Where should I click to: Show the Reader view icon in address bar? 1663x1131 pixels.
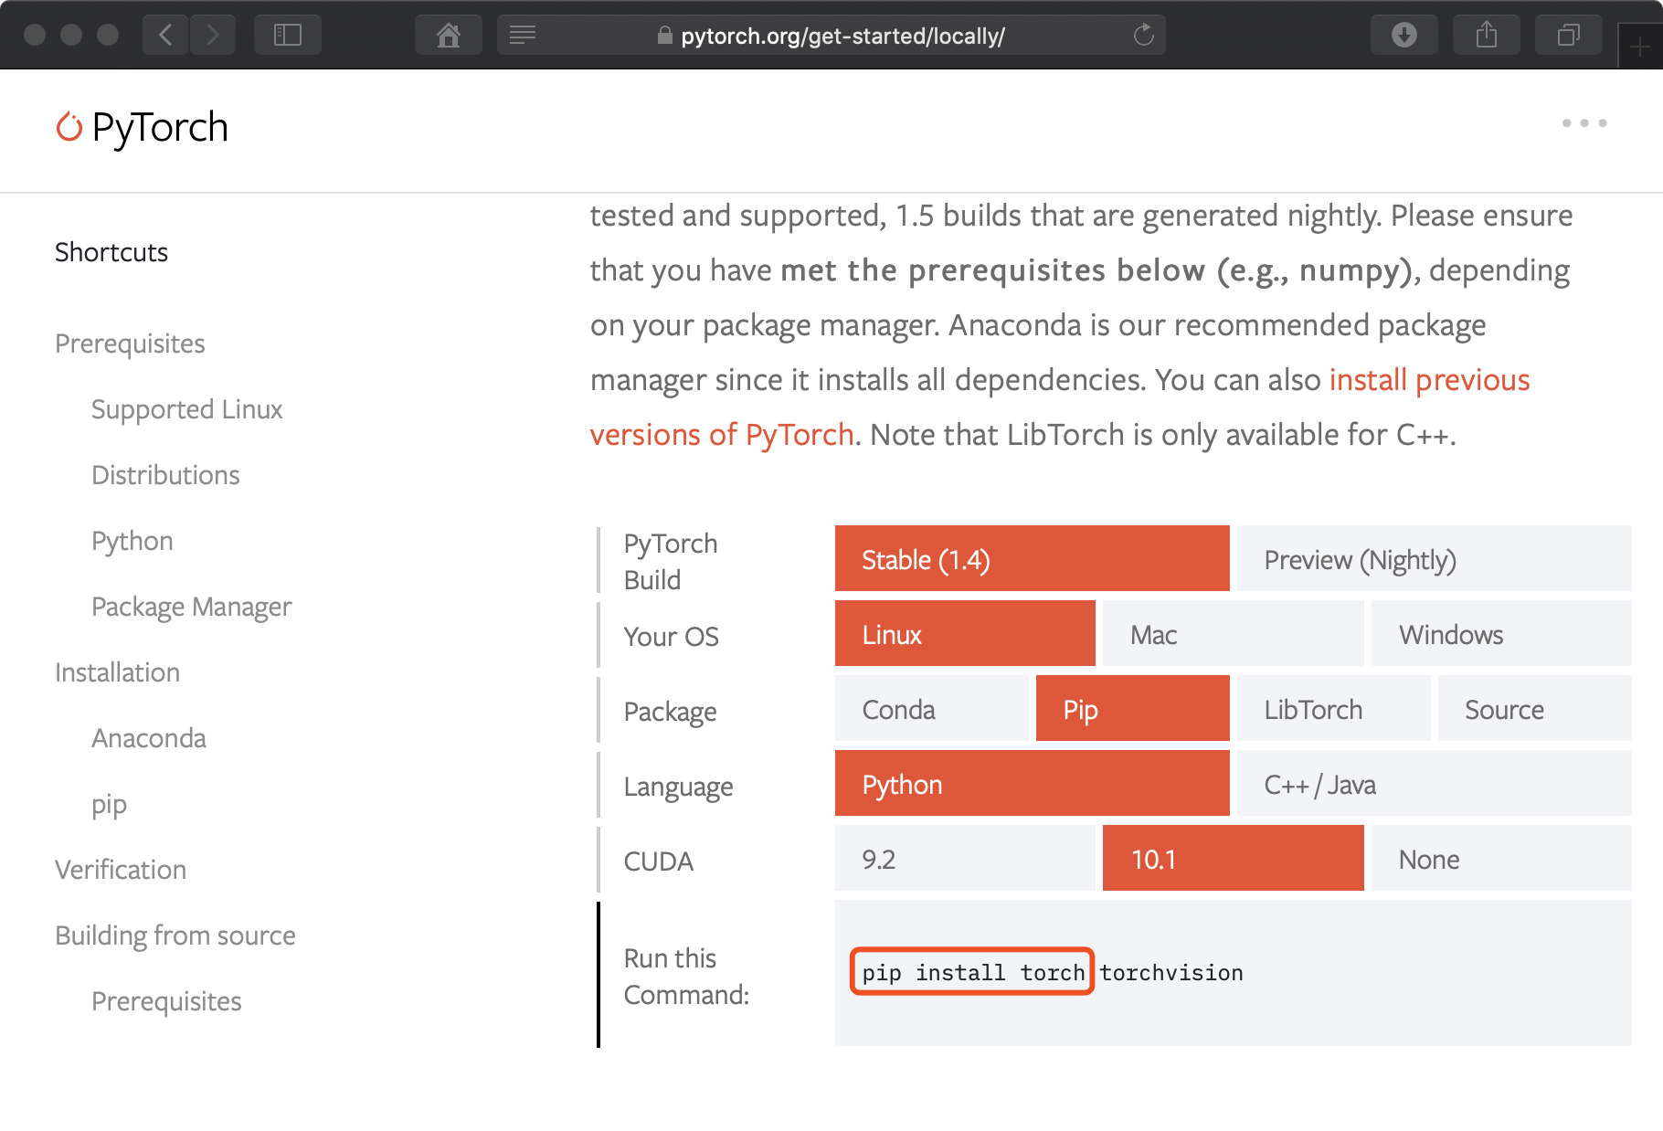pos(523,36)
